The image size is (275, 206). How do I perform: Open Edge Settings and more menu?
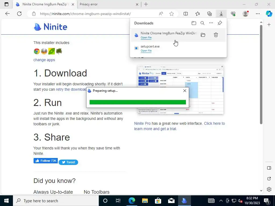point(258,14)
